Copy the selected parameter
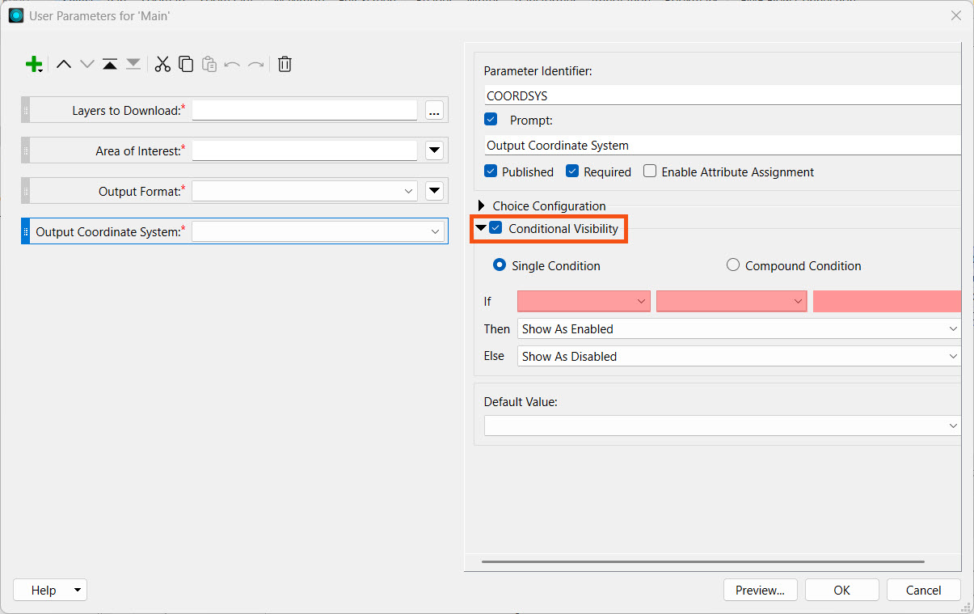 186,64
